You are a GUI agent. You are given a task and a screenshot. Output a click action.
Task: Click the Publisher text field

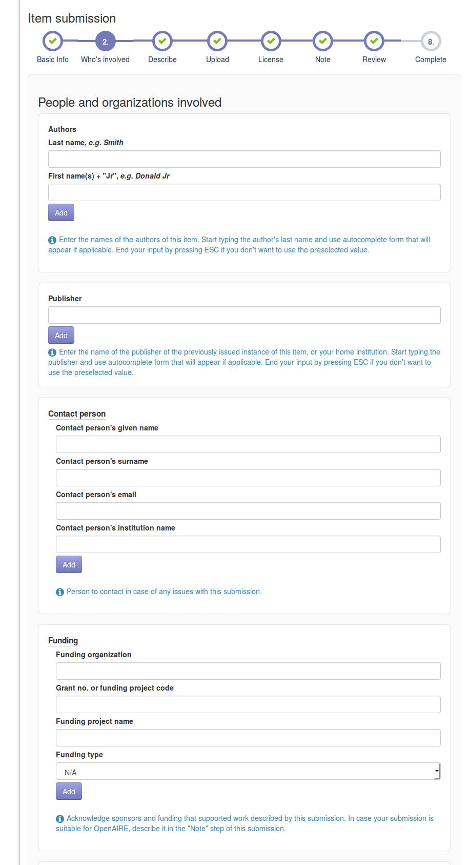(244, 315)
